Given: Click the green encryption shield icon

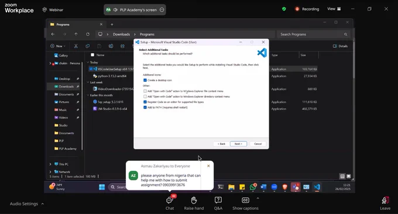Looking at the screenshot, I should click(x=284, y=9).
